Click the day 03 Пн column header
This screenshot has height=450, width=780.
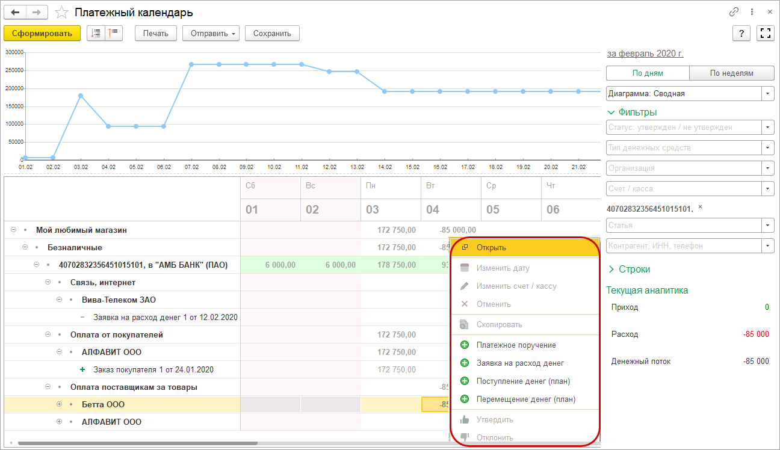pyautogui.click(x=391, y=200)
